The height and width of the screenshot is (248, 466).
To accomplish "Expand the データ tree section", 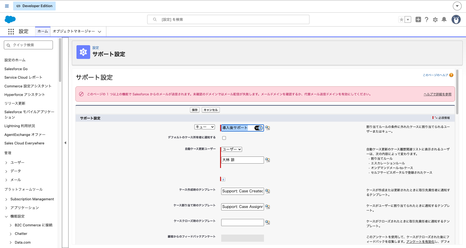I will click(x=6, y=171).
